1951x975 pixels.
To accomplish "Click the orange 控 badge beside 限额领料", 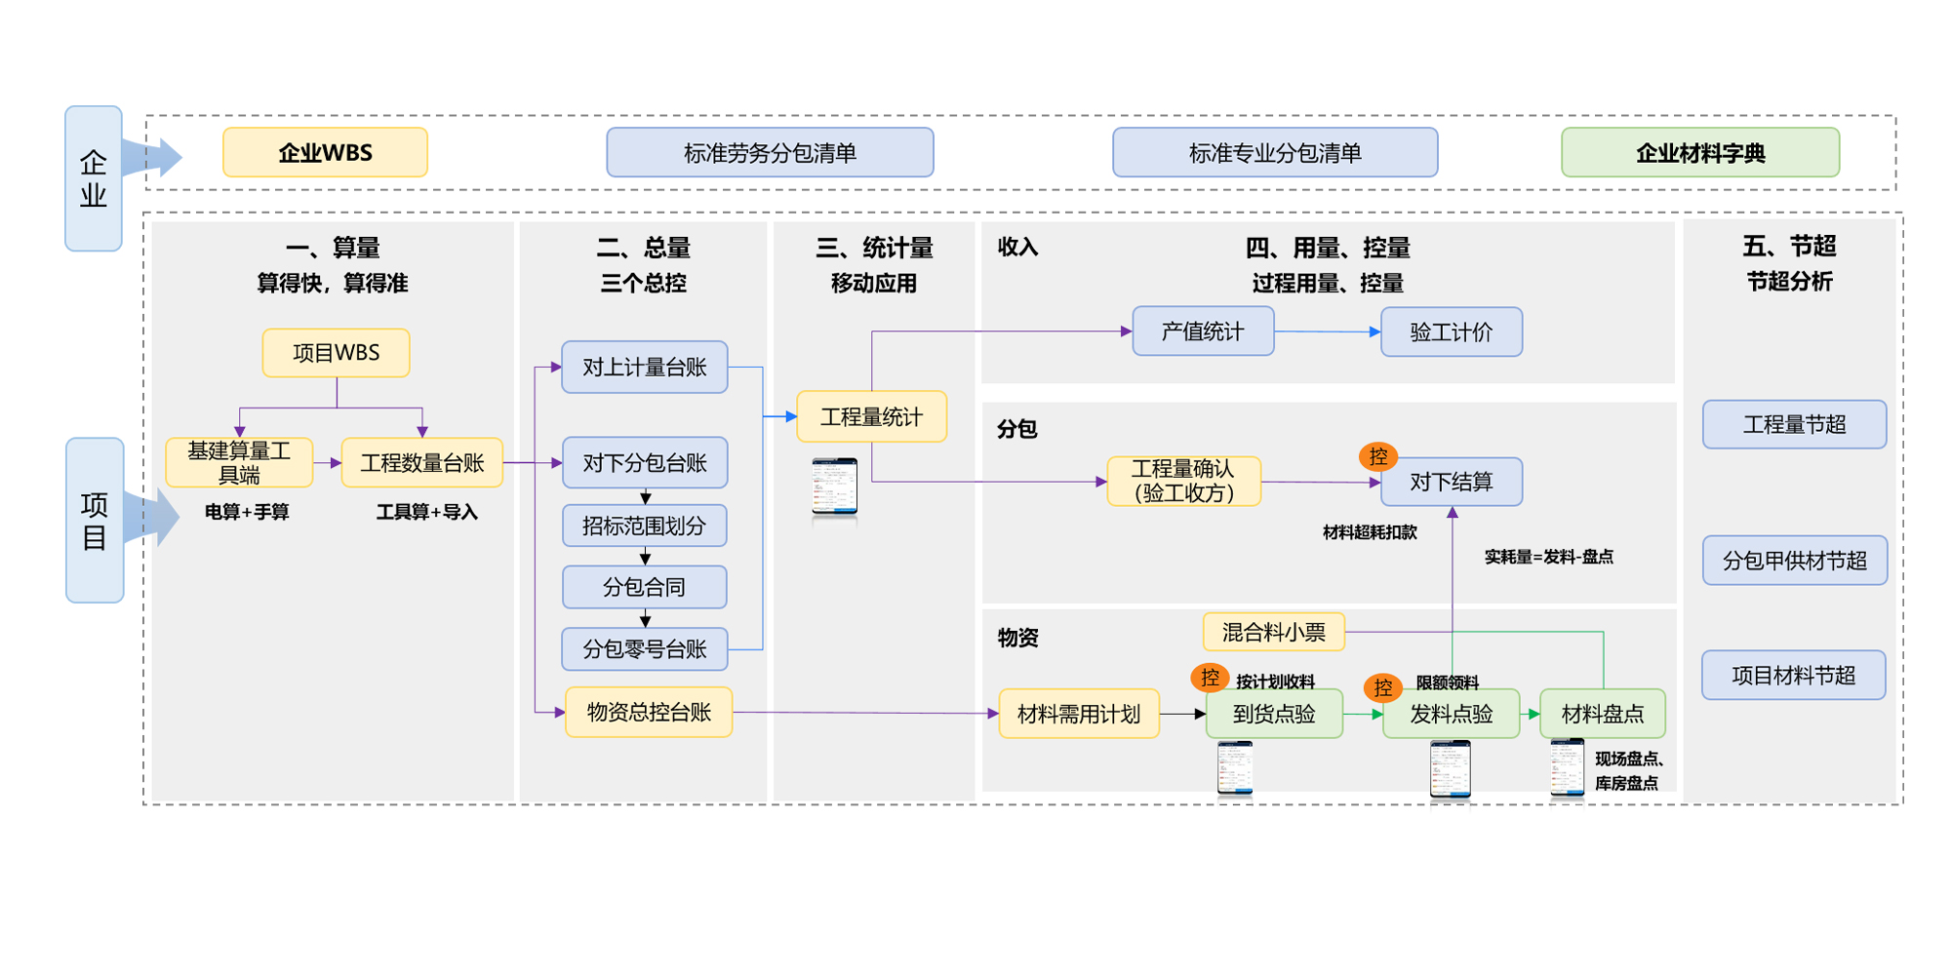I will 1382,688.
